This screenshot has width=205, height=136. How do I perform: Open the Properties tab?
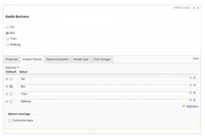[12, 59]
